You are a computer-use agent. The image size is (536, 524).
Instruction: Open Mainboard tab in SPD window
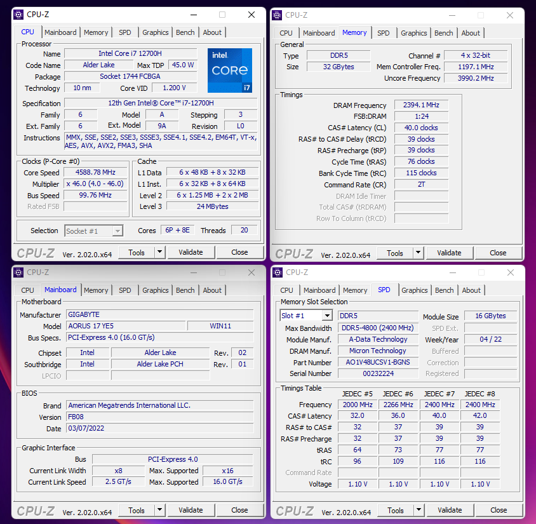(319, 290)
